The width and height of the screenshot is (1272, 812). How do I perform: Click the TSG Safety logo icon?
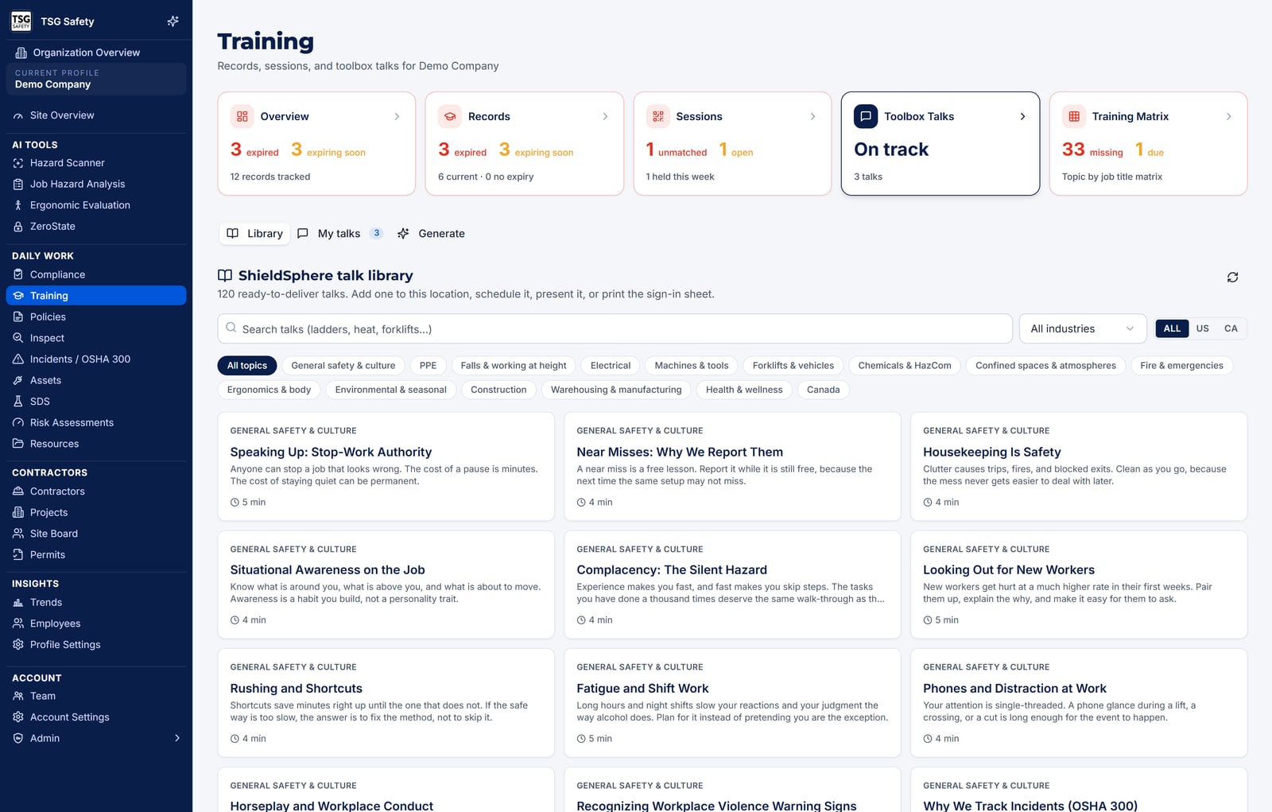(21, 21)
